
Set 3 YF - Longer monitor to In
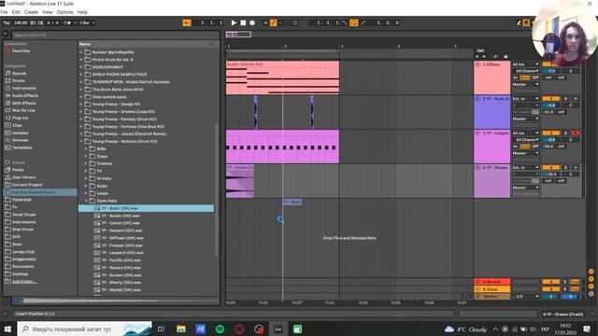tap(515, 147)
